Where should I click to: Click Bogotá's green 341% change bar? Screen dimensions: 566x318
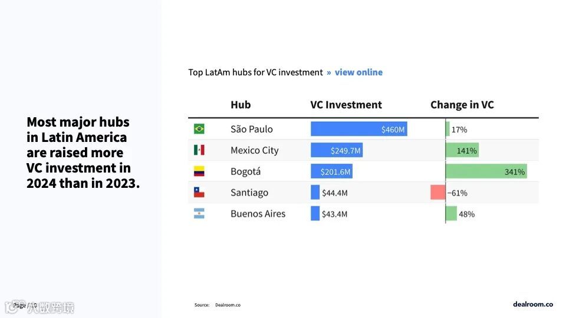[486, 171]
